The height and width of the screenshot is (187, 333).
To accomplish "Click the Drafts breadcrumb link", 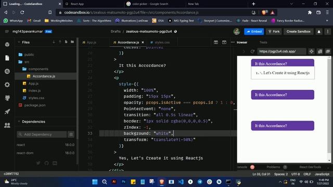I will tap(116, 31).
